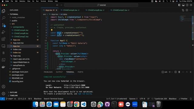Screen dimensions: 194x109
Task: Collapse the src folder
Action: (10, 24)
